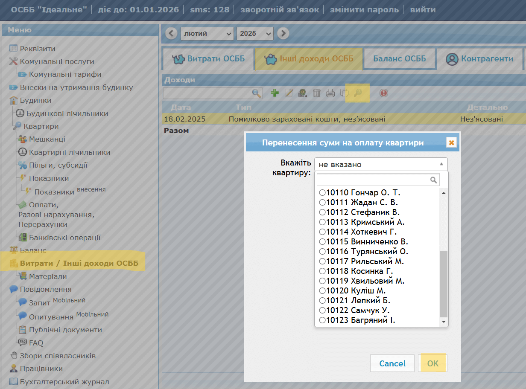The height and width of the screenshot is (389, 526).
Task: Open the year dropdown showing 2025
Action: click(255, 33)
